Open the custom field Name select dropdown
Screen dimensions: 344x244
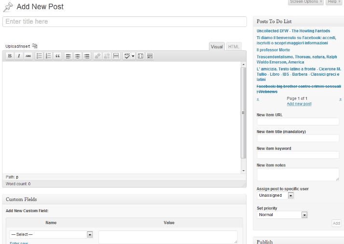[51, 234]
